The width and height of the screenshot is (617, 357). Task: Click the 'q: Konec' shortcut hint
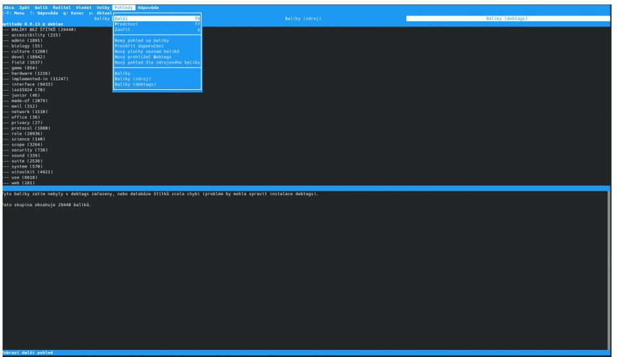coord(73,13)
